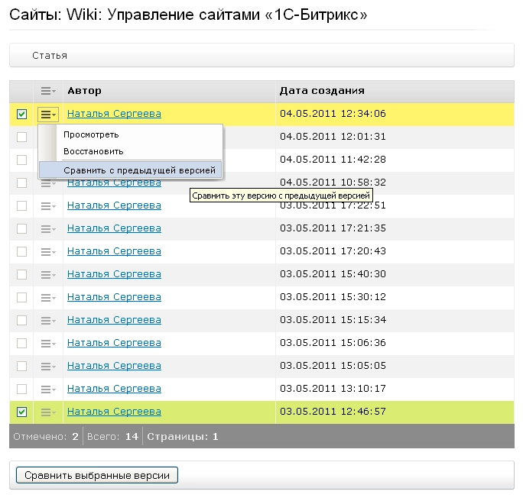Image resolution: width=523 pixels, height=501 pixels.
Task: Open Наталья Сергеева link in 03.05.2011 15:15:34 row
Action: point(114,320)
